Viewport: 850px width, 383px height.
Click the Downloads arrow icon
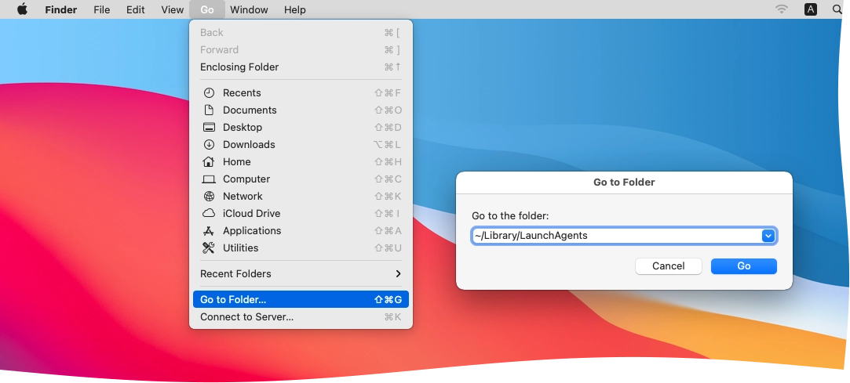(x=209, y=145)
